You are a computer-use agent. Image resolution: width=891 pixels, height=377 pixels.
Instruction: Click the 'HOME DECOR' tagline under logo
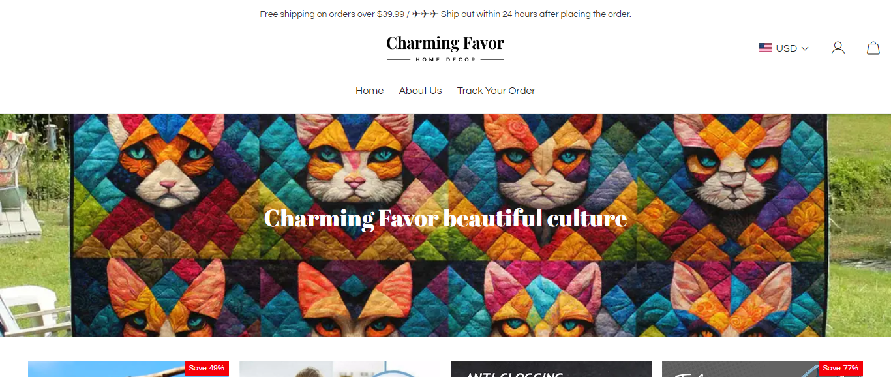pos(445,59)
